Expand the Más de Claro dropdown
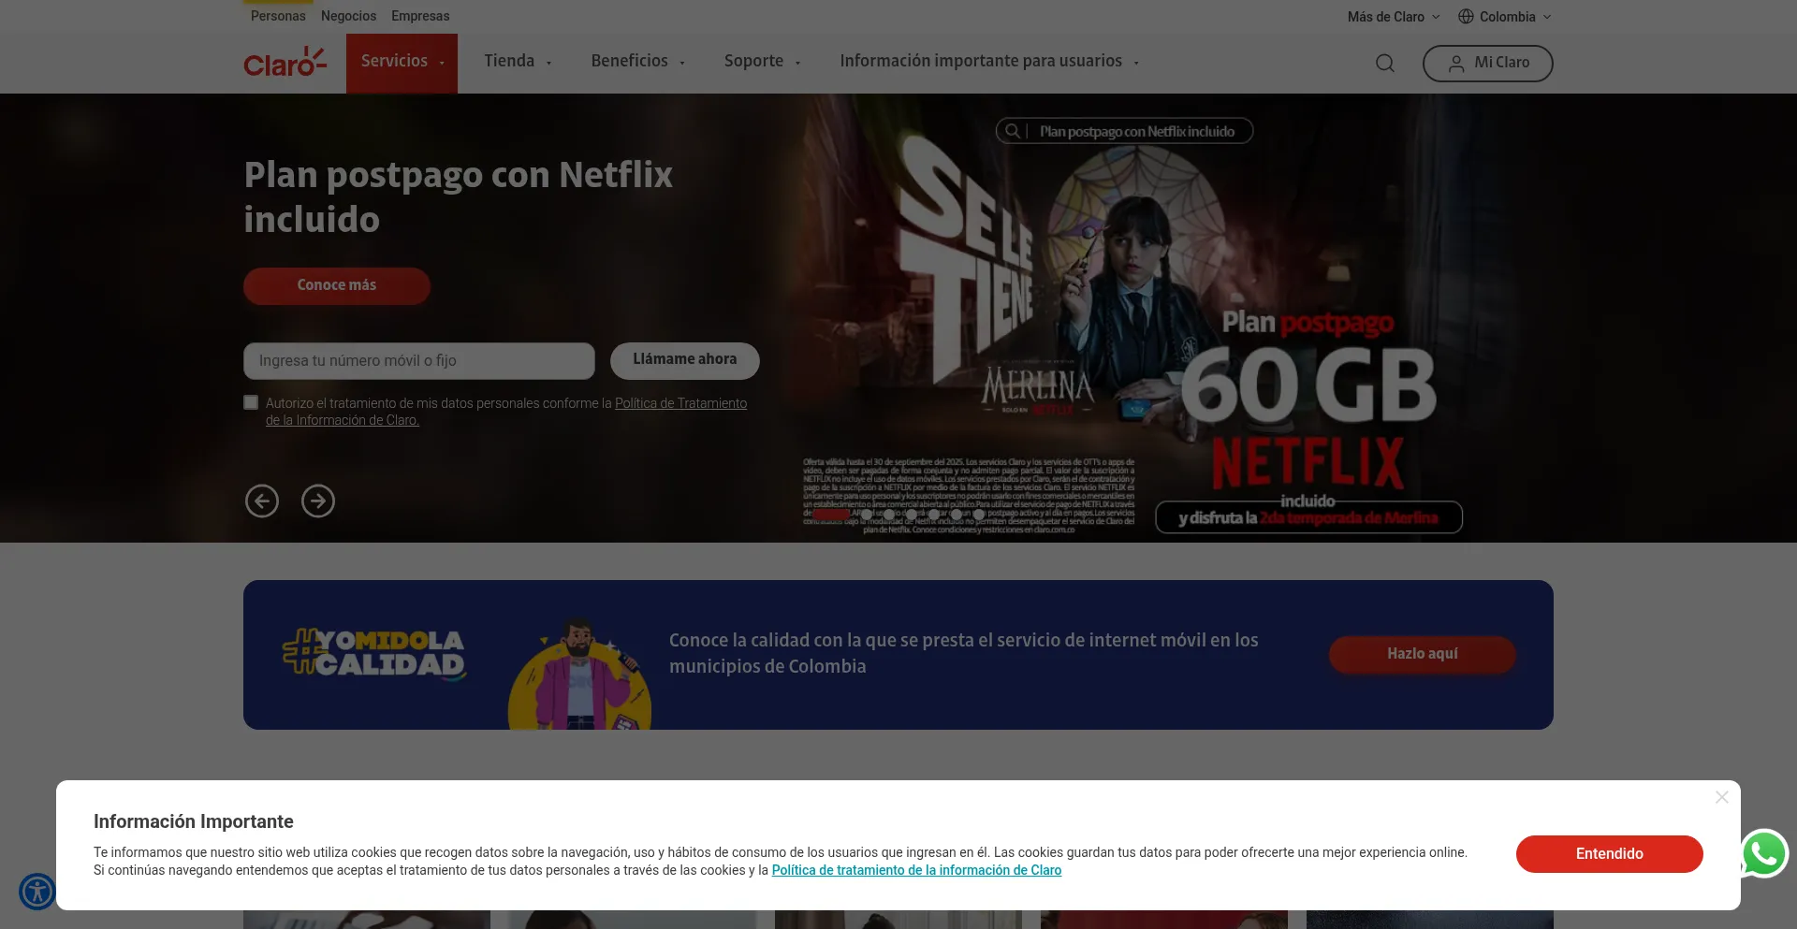 [x=1393, y=17]
